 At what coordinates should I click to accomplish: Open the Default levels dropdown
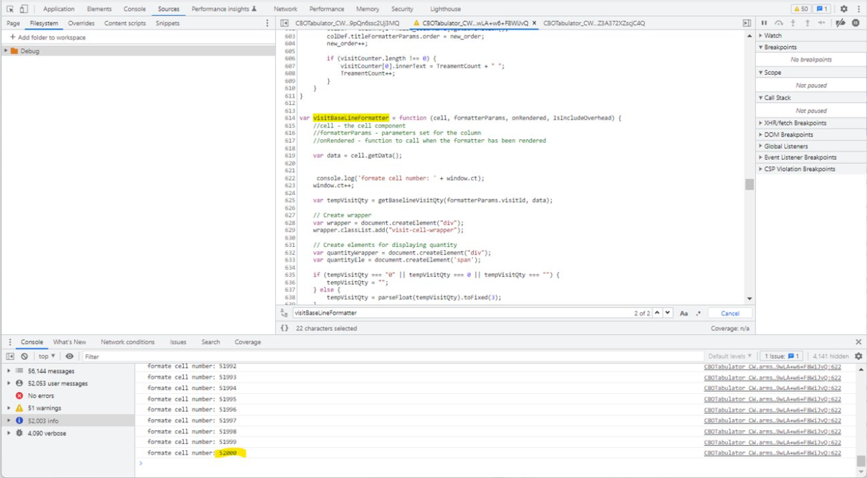tap(730, 356)
